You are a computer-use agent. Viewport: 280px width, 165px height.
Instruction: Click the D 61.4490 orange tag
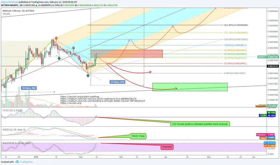click(x=269, y=146)
